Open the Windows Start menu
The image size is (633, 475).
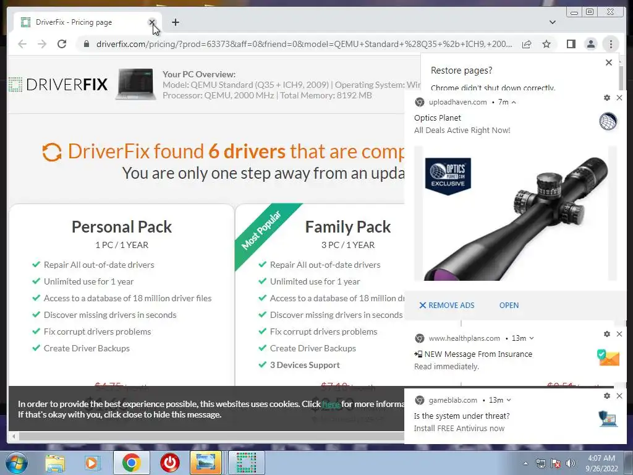(16, 463)
